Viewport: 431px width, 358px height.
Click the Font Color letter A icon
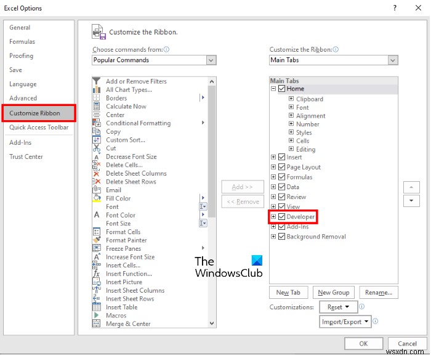click(x=97, y=215)
